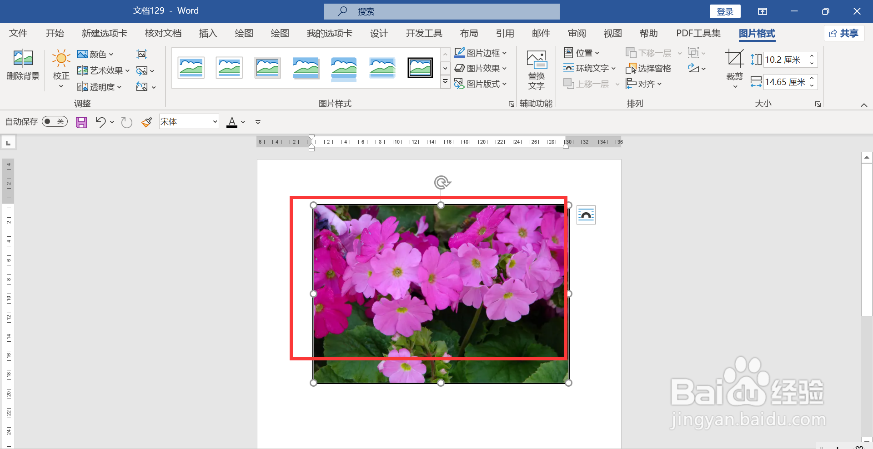This screenshot has width=873, height=449.
Task: Open the Color (颜色) picture options
Action: pyautogui.click(x=95, y=54)
